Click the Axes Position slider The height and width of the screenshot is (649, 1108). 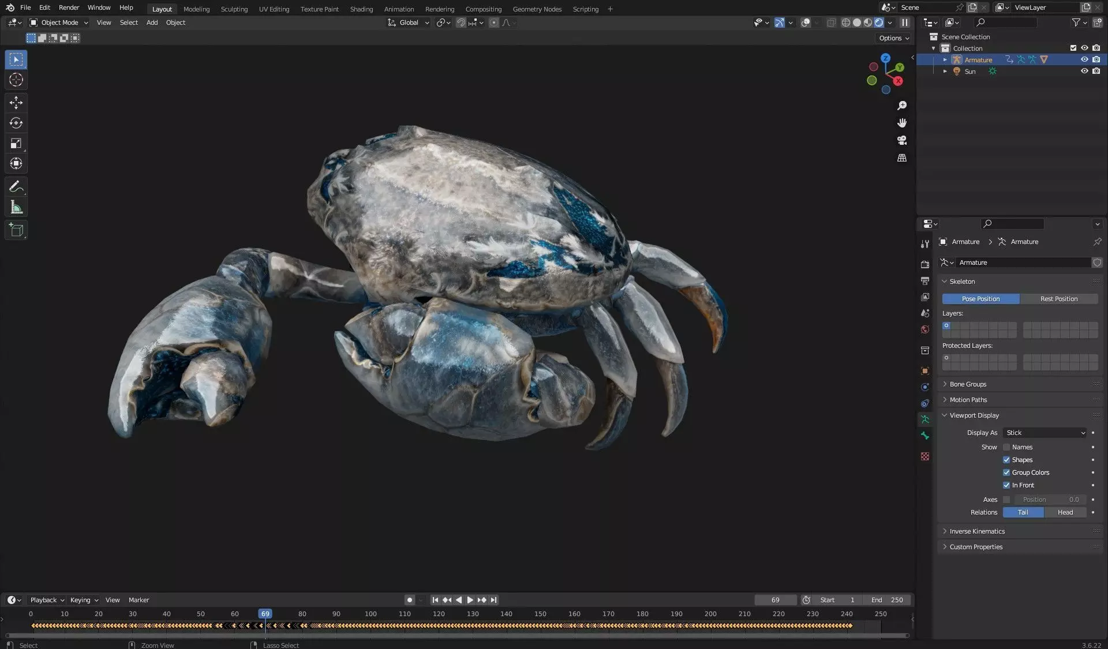[x=1050, y=500]
